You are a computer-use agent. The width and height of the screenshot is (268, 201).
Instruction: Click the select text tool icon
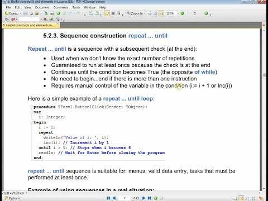tap(118, 13)
